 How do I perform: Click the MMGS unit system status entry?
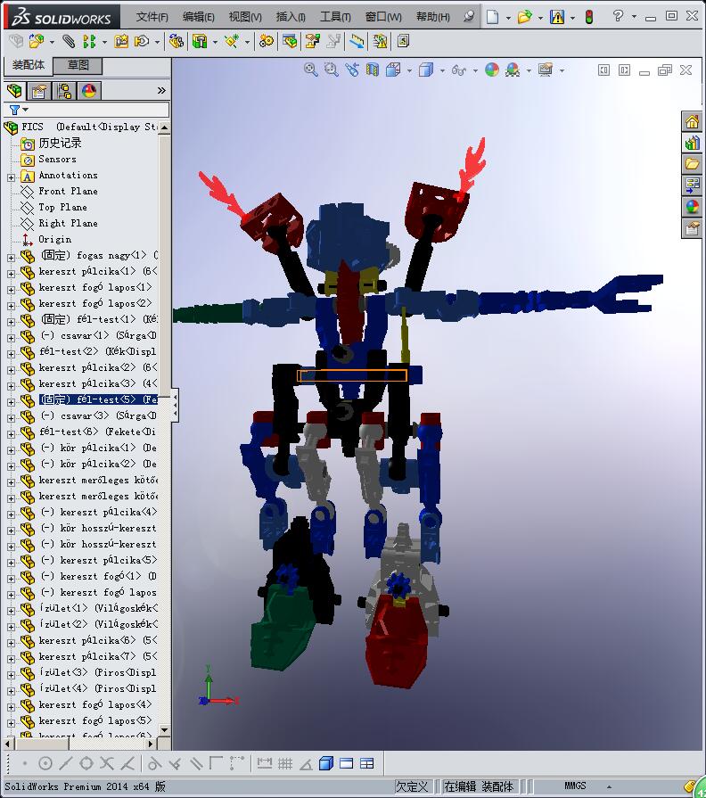tap(575, 786)
